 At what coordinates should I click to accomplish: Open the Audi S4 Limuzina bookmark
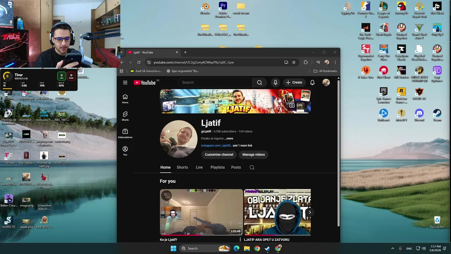coord(146,71)
